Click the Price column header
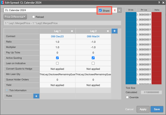This screenshot has height=115, width=166. click(144, 10)
